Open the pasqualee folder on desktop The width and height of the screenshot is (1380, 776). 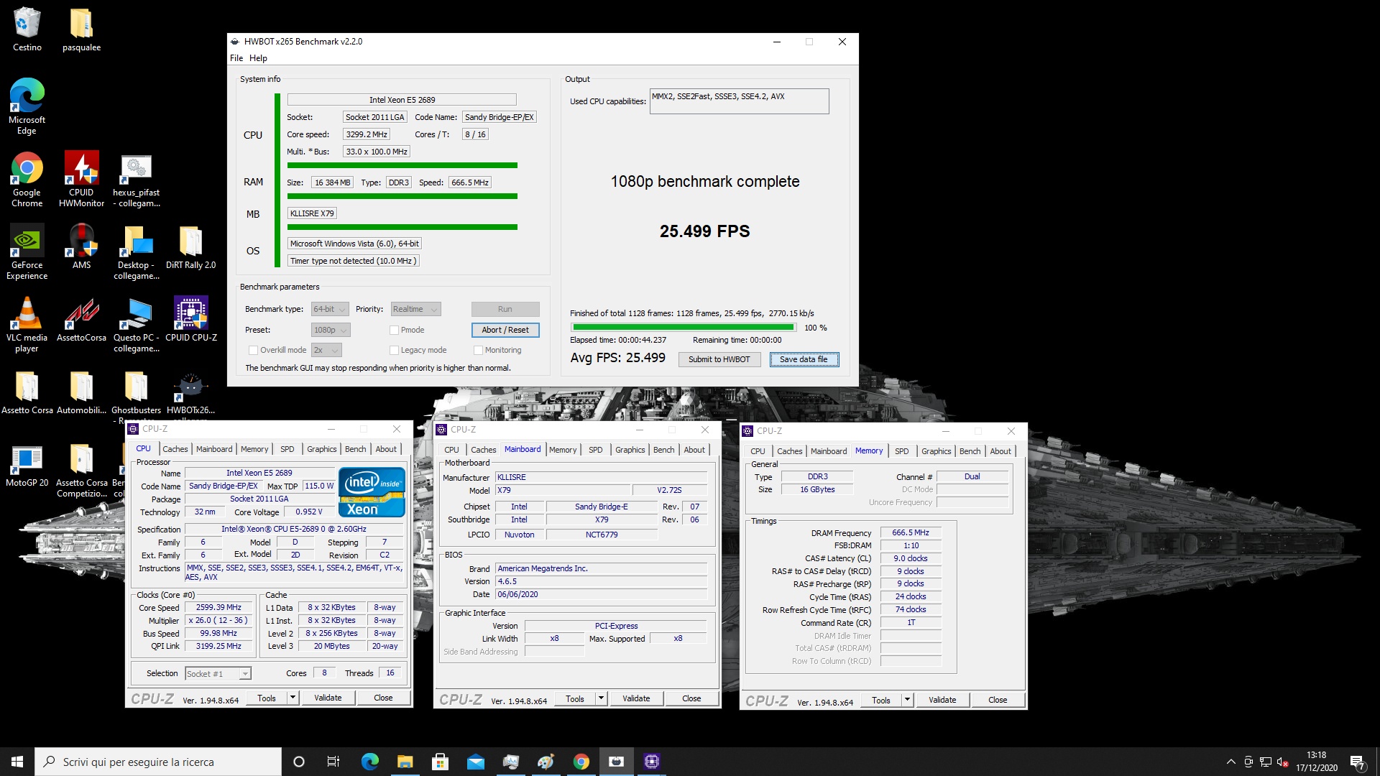pyautogui.click(x=81, y=29)
